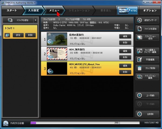The height and width of the screenshot is (129, 162).
Task: Click the 下へ移動 button
Action: click(x=147, y=104)
